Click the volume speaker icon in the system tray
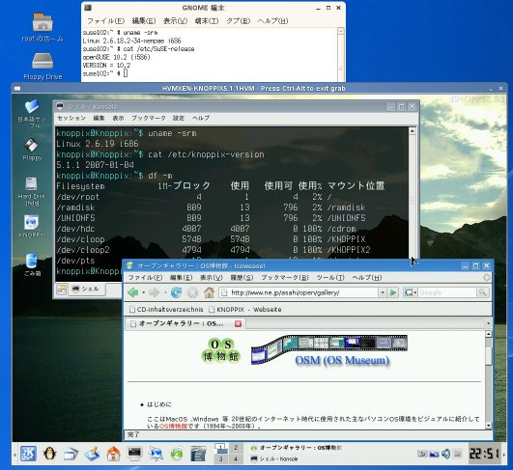 click(445, 454)
